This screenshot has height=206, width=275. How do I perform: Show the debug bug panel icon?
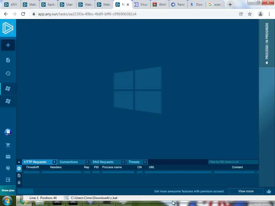[19, 182]
